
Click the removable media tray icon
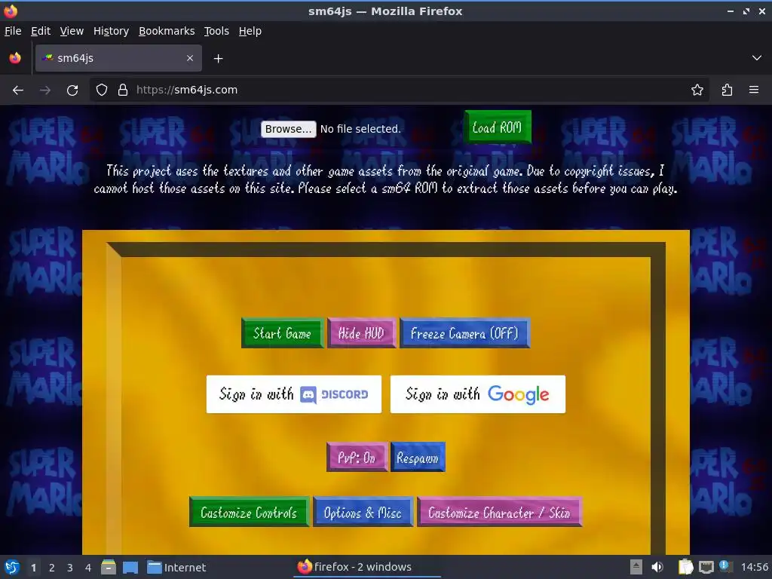636,567
